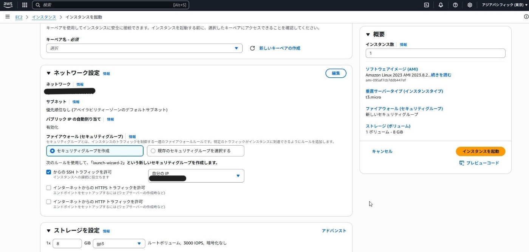Toggle the hamburger navigation menu

click(8, 17)
